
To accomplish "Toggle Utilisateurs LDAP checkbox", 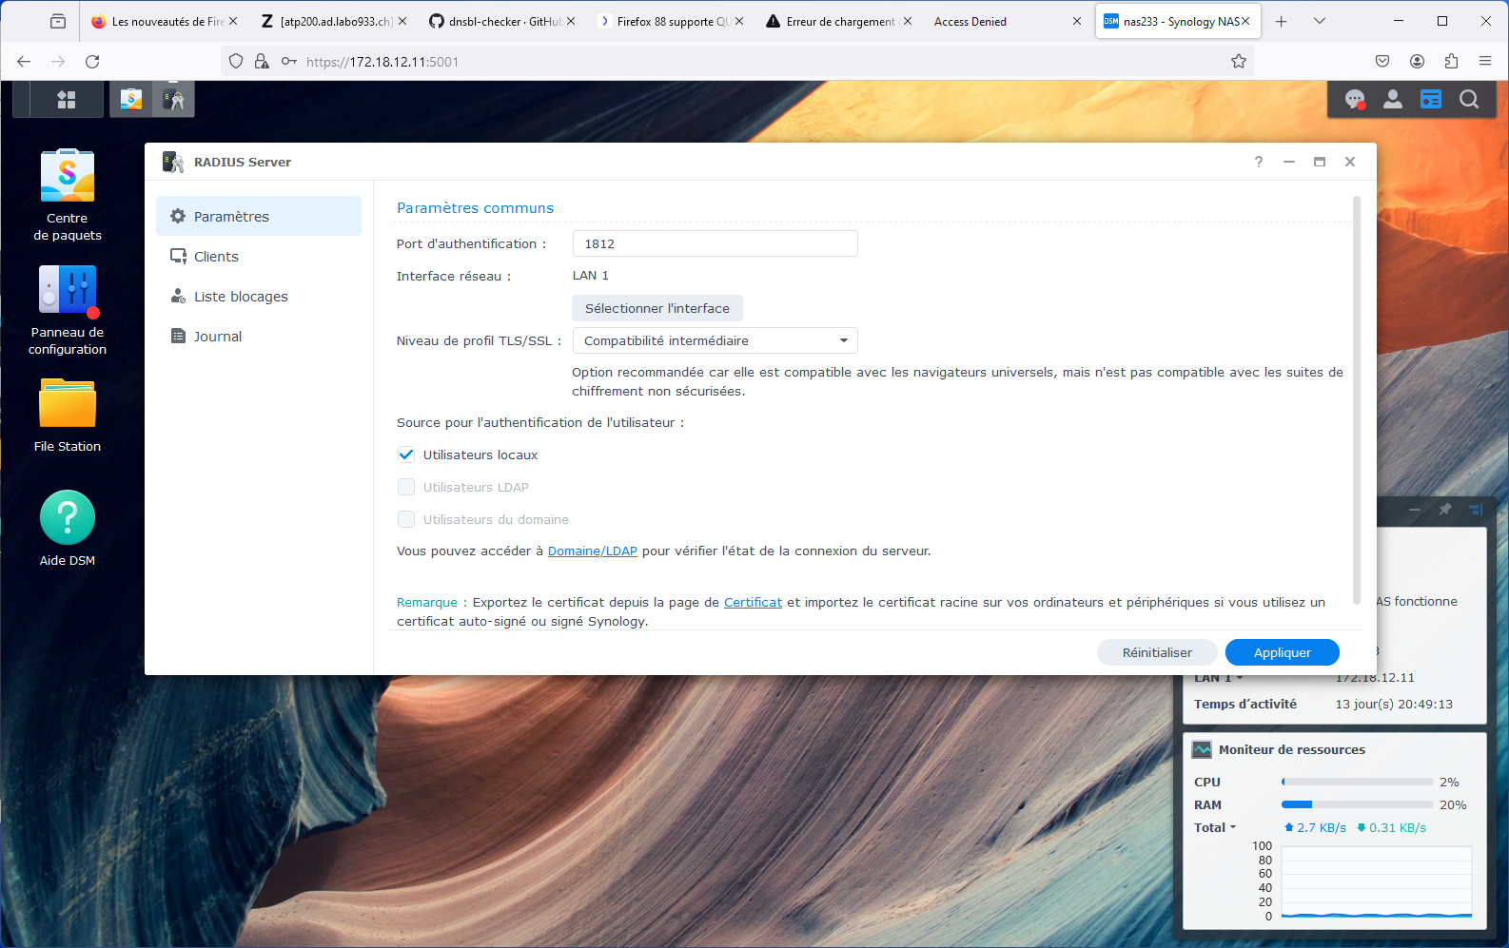I will click(406, 487).
